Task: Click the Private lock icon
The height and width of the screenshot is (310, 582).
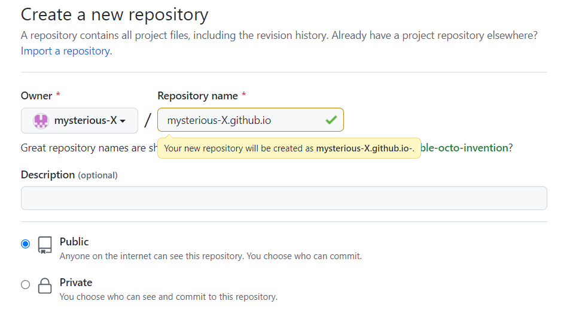Action: [x=45, y=285]
